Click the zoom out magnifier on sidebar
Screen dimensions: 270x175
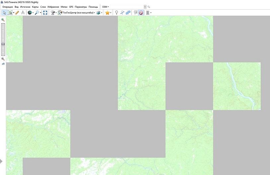[3, 59]
